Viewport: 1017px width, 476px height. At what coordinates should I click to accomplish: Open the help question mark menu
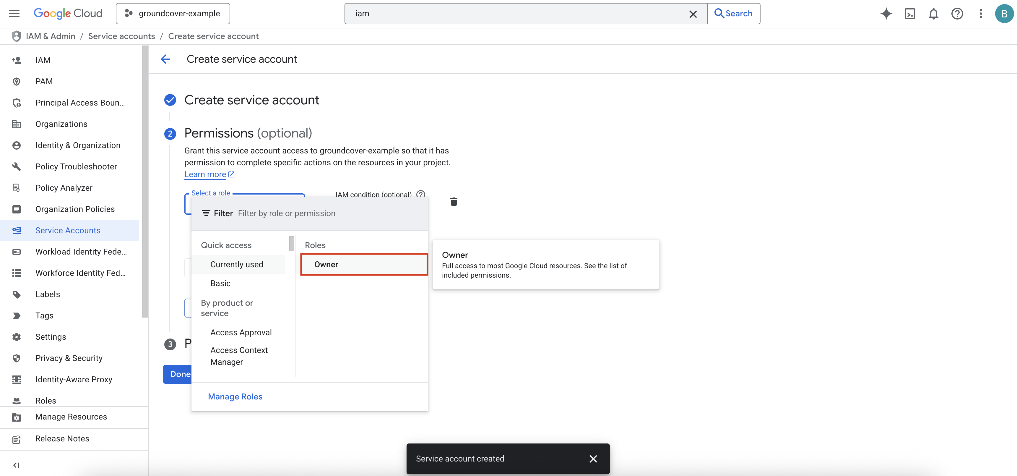tap(957, 13)
